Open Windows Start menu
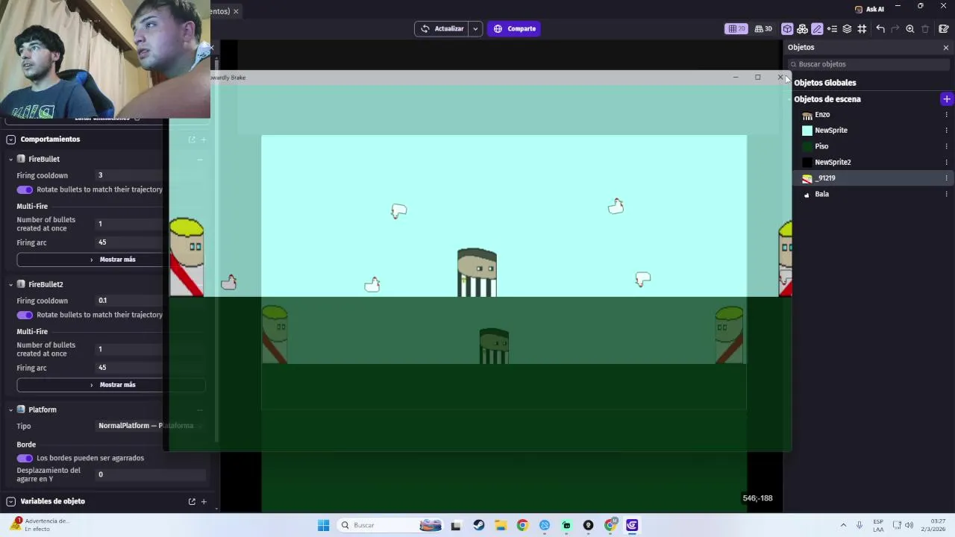The image size is (955, 537). pos(323,525)
